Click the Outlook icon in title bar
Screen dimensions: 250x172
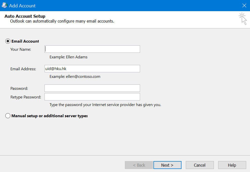(5, 5)
